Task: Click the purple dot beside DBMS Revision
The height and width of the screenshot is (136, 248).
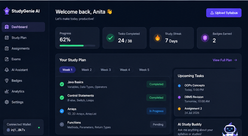Action: 179,97
